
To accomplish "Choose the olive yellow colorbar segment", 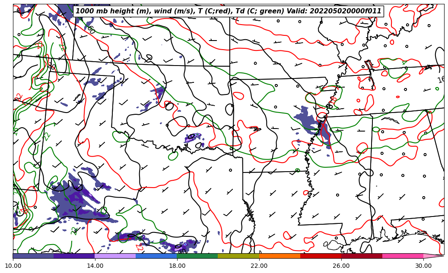I will click(238, 256).
